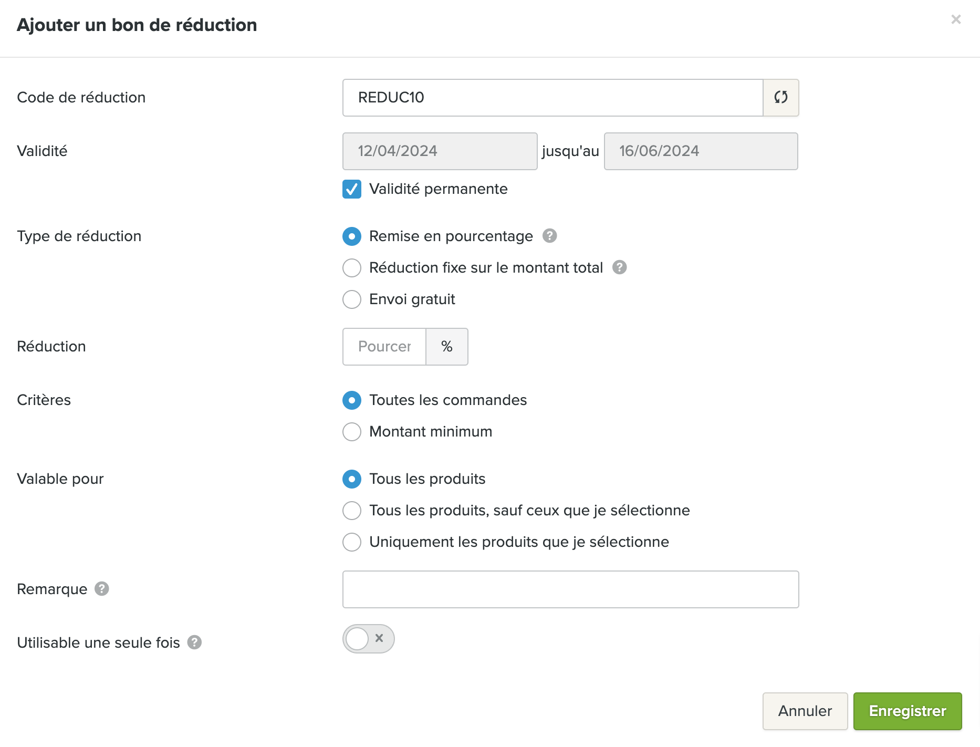The height and width of the screenshot is (747, 980).
Task: Choose the Envoi gratuit option
Action: point(352,299)
